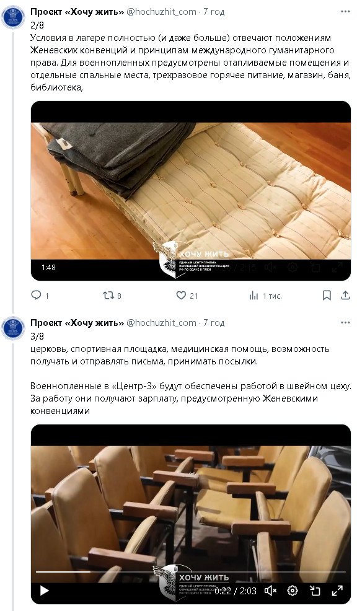Expand chairs video to fullscreen
The height and width of the screenshot is (611, 357).
coord(337,591)
